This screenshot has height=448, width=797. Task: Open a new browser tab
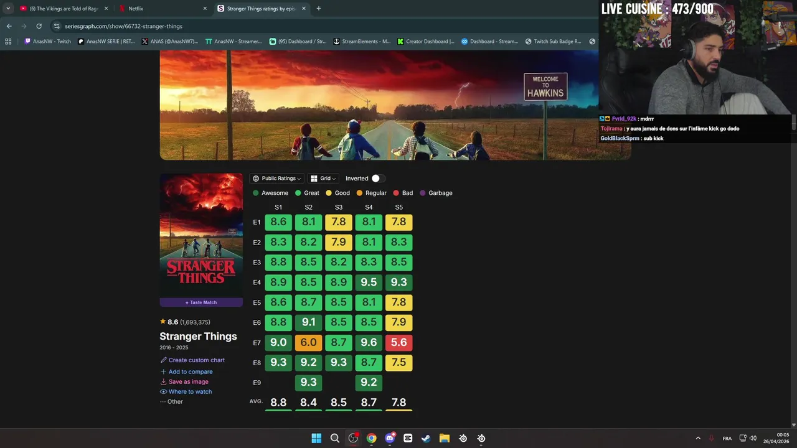pos(319,9)
